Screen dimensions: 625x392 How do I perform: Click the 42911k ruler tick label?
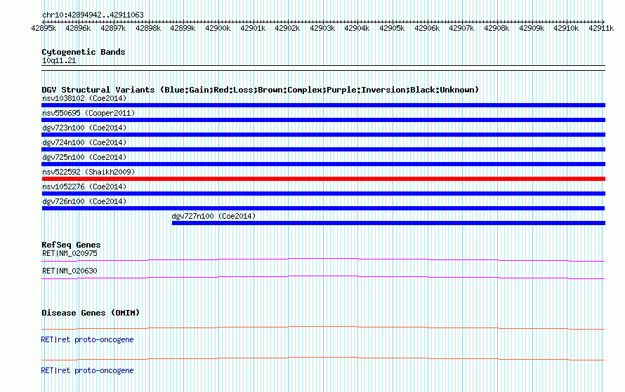(601, 29)
